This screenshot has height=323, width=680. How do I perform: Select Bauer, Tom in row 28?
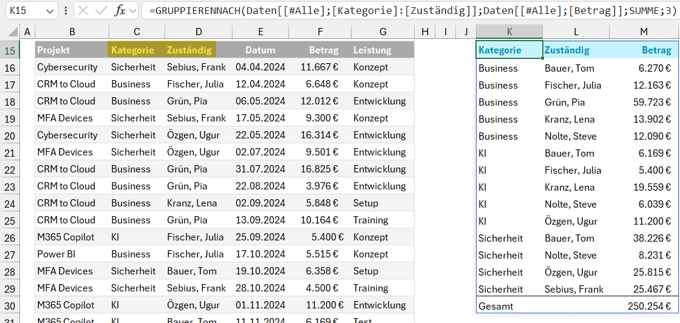(x=199, y=271)
